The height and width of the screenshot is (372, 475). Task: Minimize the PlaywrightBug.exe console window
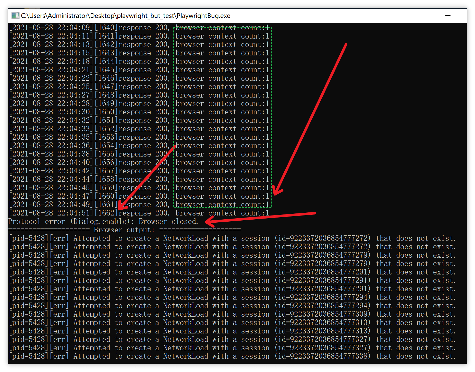(448, 16)
